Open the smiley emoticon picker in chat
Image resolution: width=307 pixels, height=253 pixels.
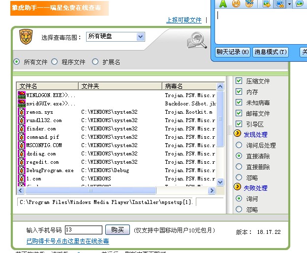[x=236, y=4]
